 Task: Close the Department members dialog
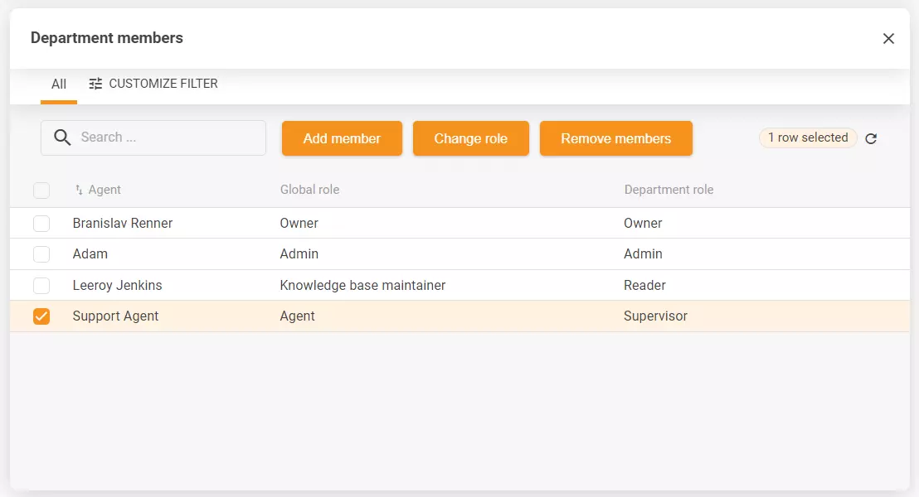(888, 38)
